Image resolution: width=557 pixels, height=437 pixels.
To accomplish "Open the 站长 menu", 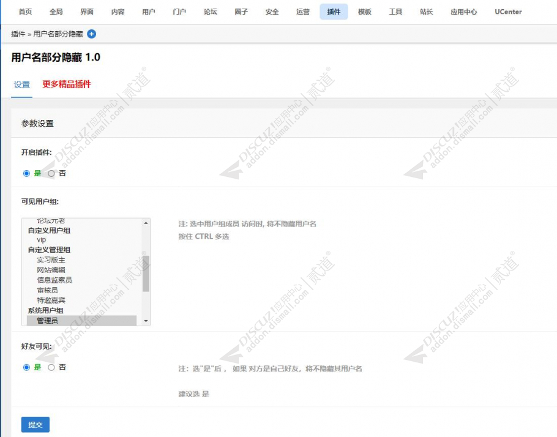I will tap(426, 12).
